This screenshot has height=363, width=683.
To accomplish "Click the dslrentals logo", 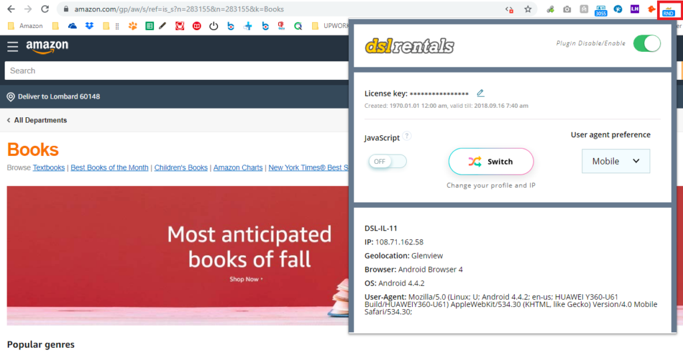I will pos(410,46).
